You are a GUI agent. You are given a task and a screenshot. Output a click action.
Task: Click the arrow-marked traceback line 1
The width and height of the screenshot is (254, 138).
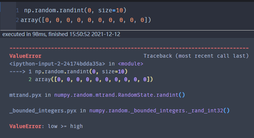(68, 71)
